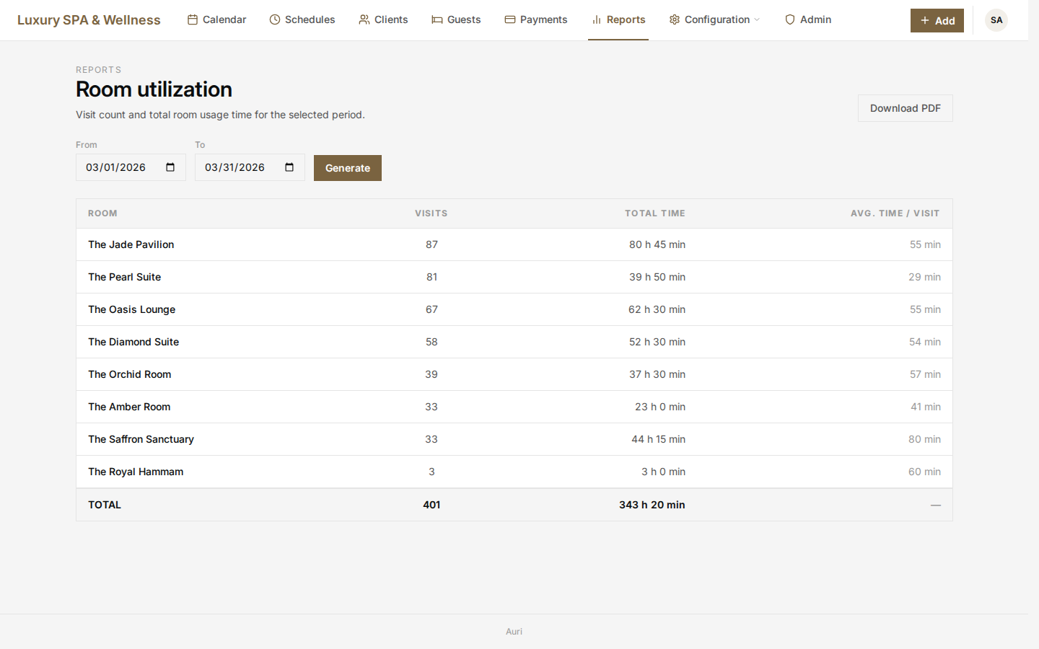Open the To date calendar picker icon
The width and height of the screenshot is (1039, 649).
289,167
